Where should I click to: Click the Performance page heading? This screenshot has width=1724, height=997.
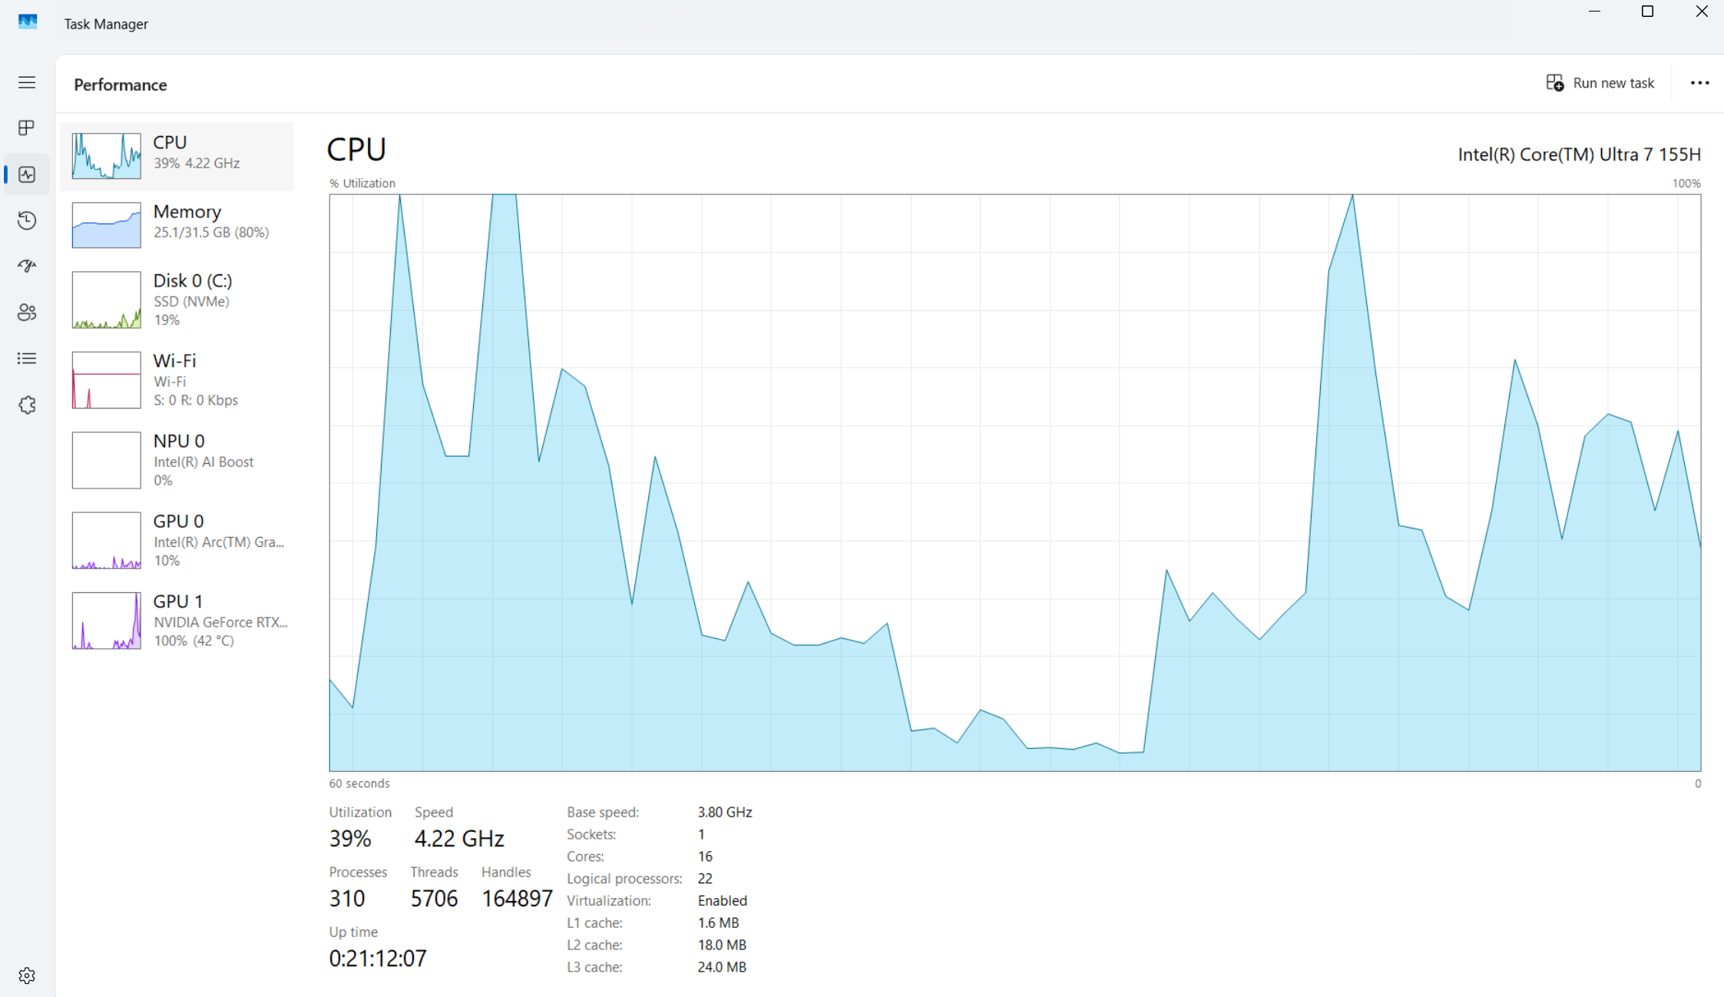point(121,84)
